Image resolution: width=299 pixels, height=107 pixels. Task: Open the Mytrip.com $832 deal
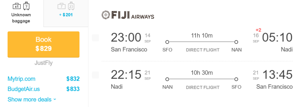44,79
